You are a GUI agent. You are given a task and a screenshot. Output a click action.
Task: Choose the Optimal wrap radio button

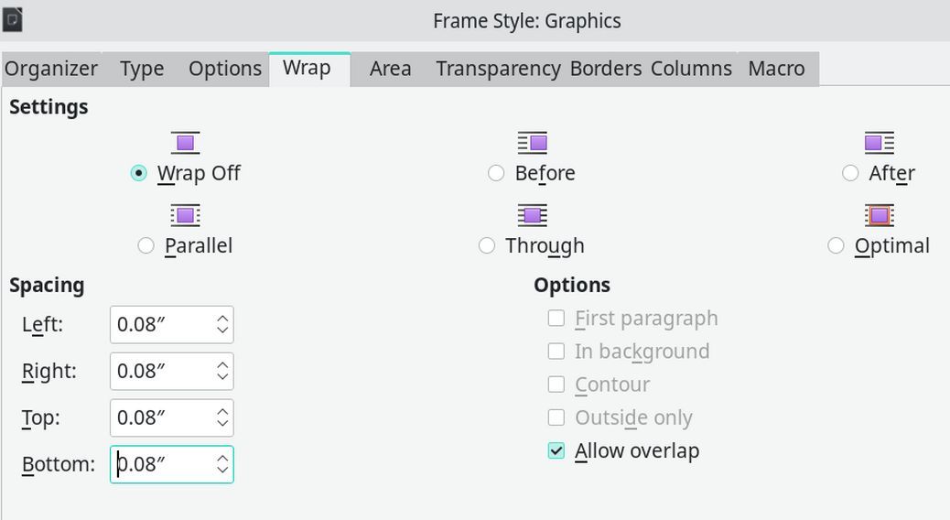pos(837,245)
